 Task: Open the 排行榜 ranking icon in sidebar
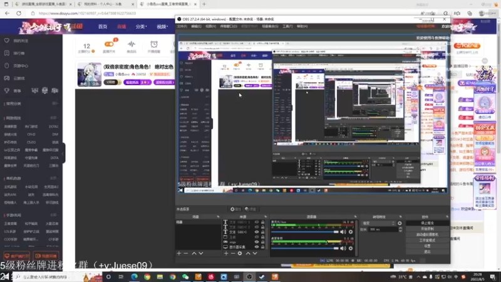pos(7,53)
